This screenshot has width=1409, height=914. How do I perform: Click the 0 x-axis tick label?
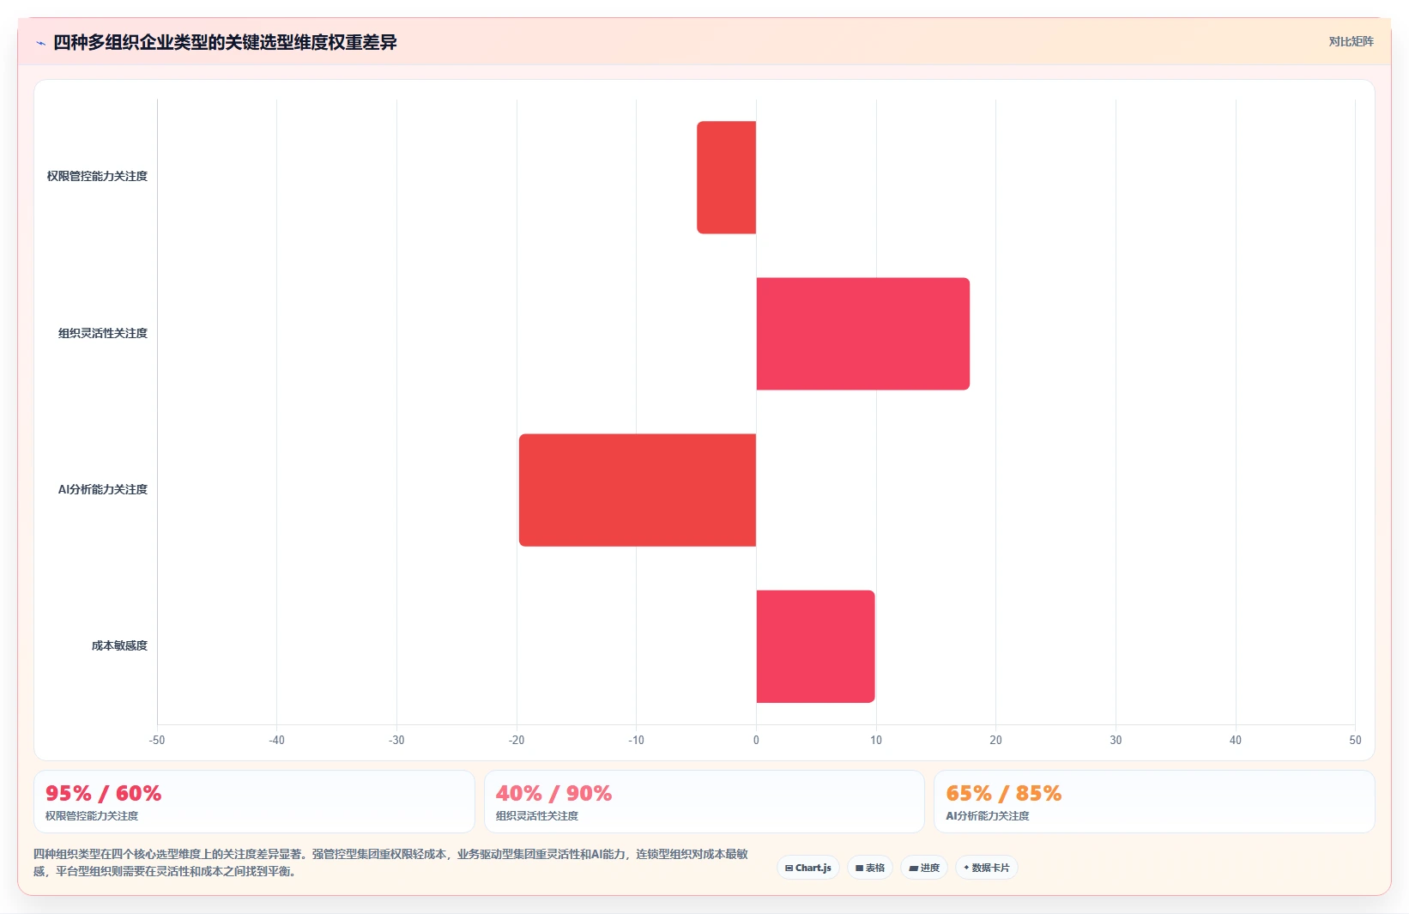pyautogui.click(x=756, y=740)
